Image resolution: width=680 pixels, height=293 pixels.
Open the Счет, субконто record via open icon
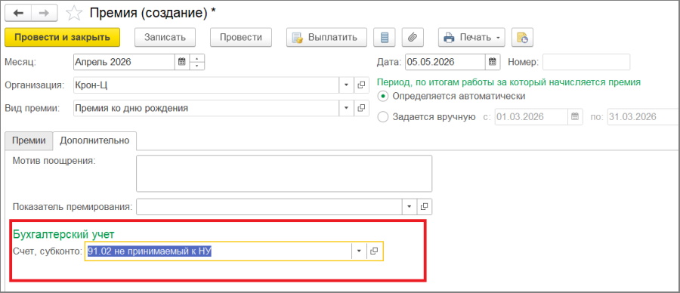point(375,251)
